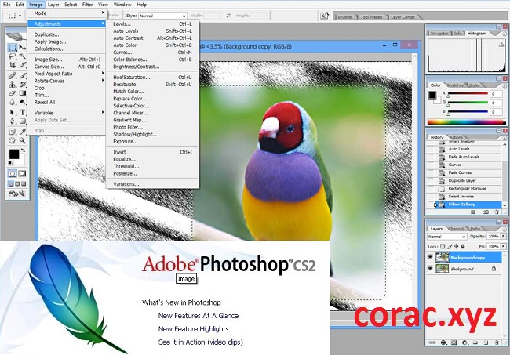Jump to ImageReady from toolbox

pyautogui.click(x=17, y=194)
